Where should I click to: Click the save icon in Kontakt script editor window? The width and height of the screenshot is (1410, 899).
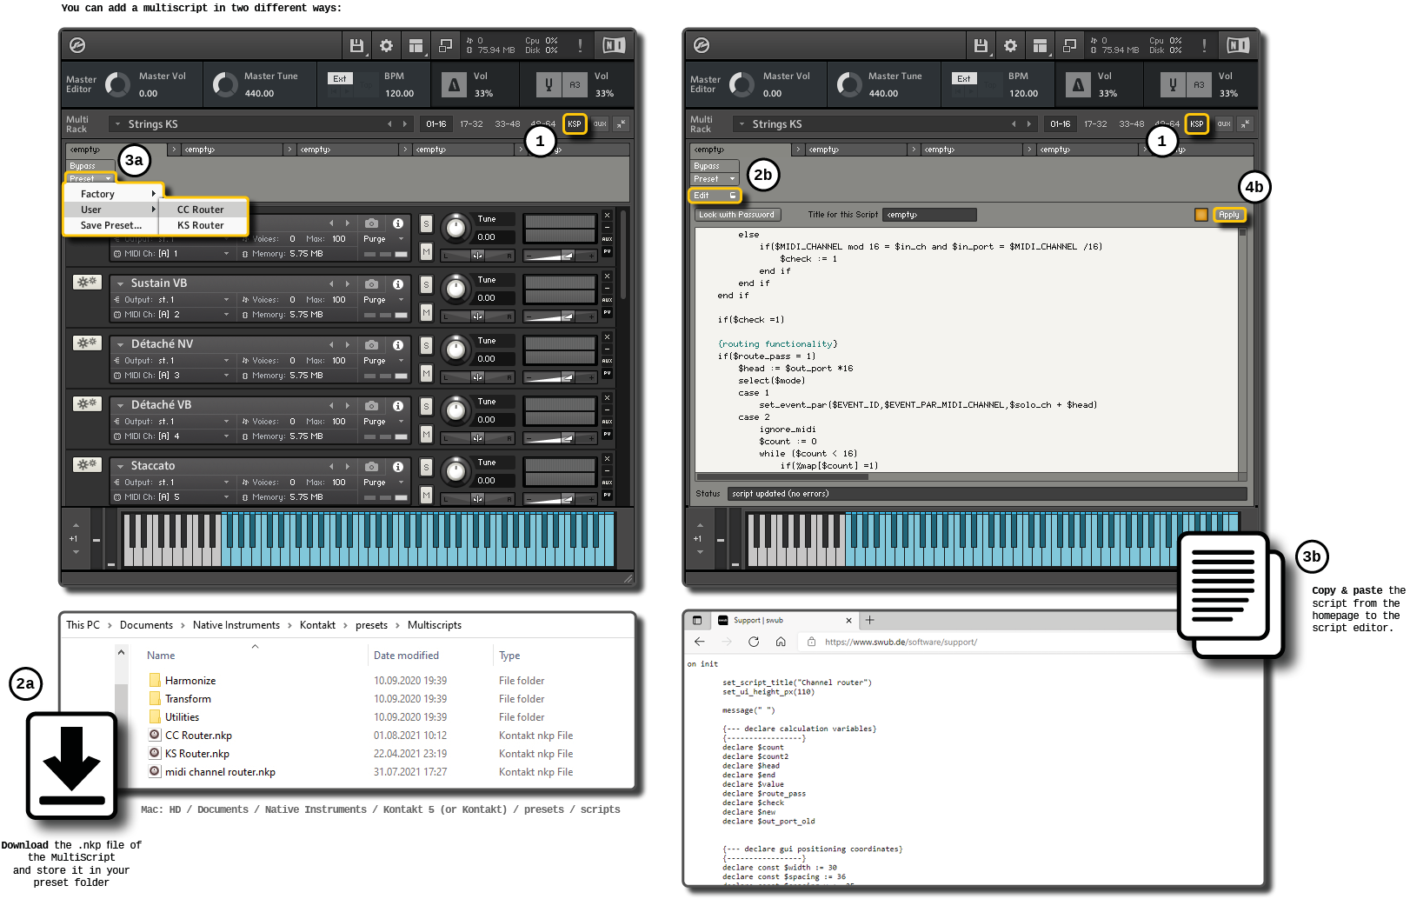pos(981,45)
